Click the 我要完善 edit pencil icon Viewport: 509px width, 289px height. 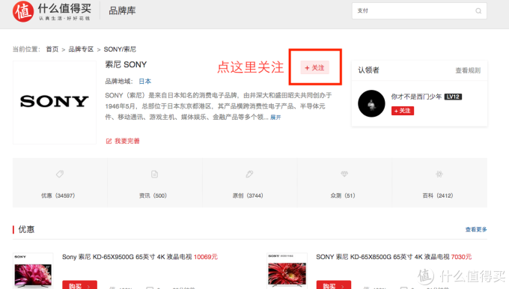click(x=109, y=141)
